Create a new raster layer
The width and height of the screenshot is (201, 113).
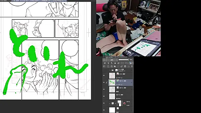pyautogui.click(x=108, y=66)
